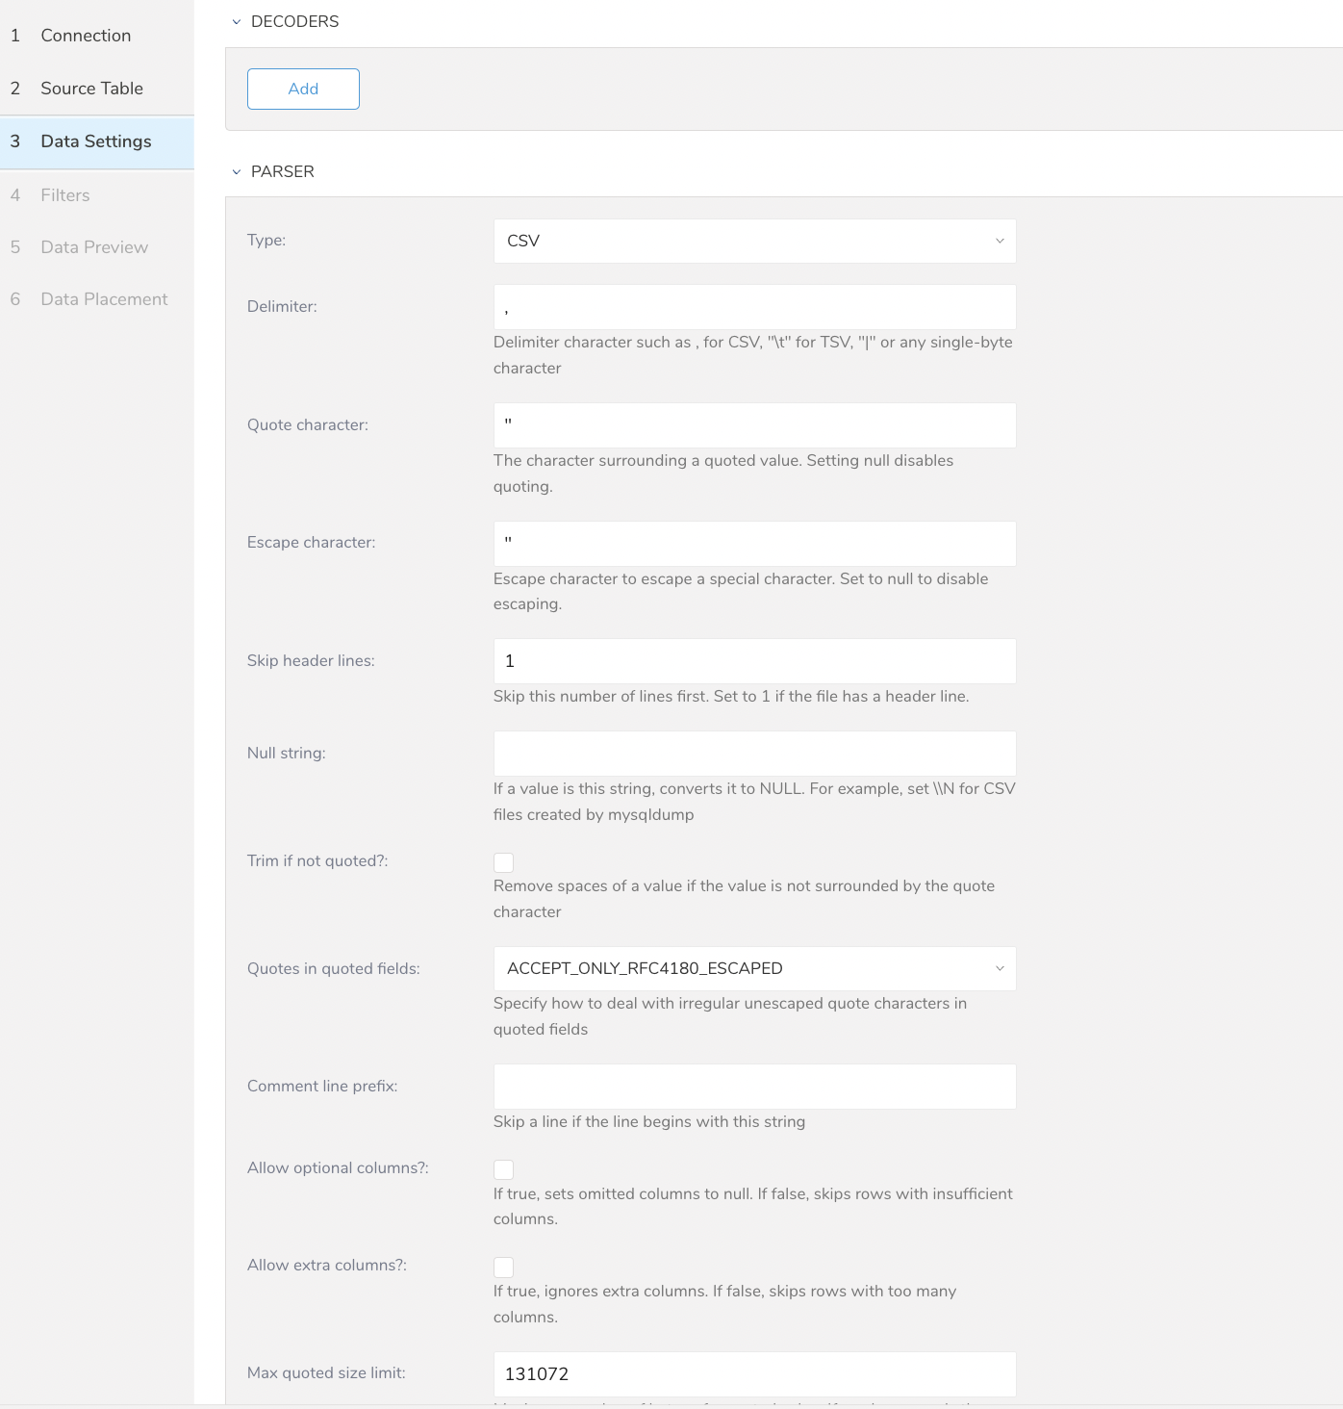The height and width of the screenshot is (1409, 1343).
Task: Edit the Skip header lines field
Action: pos(754,661)
